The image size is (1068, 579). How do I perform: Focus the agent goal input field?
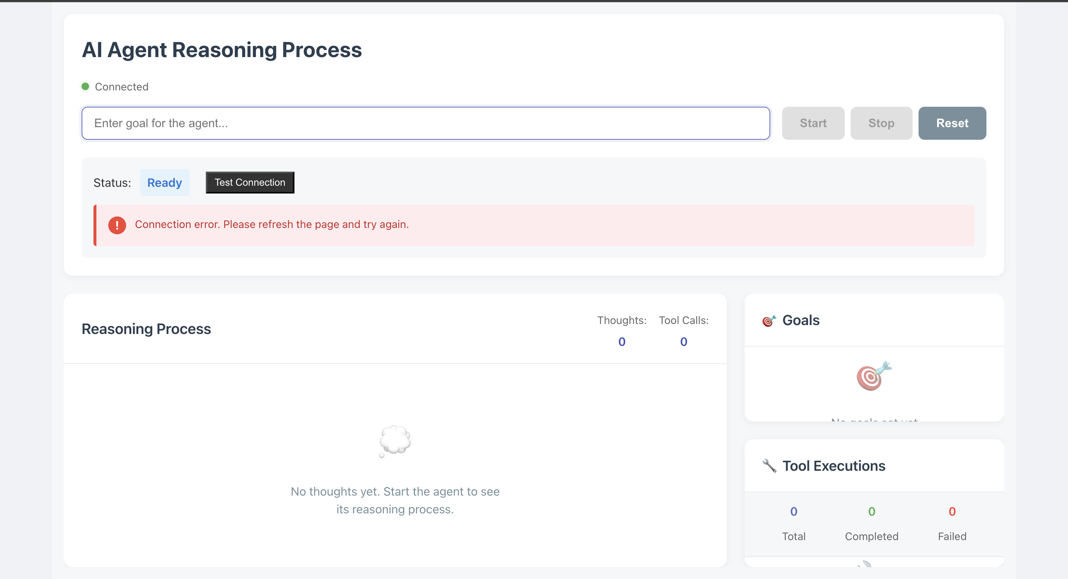click(x=426, y=123)
